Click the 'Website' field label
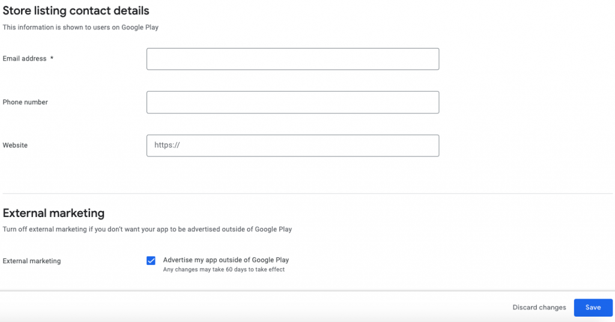The width and height of the screenshot is (615, 322). [15, 145]
